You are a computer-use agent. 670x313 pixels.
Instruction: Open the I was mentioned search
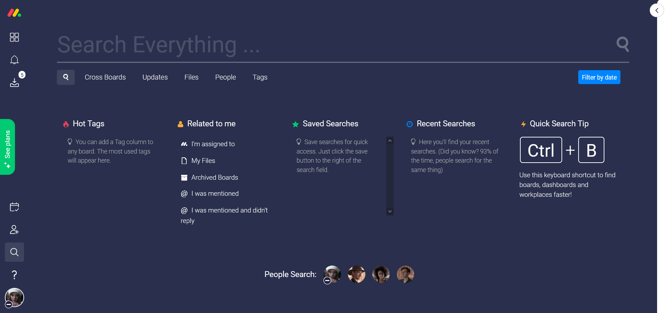215,193
